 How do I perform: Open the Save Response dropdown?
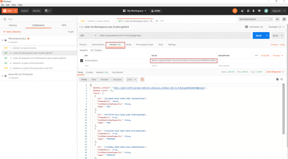(x=275, y=72)
